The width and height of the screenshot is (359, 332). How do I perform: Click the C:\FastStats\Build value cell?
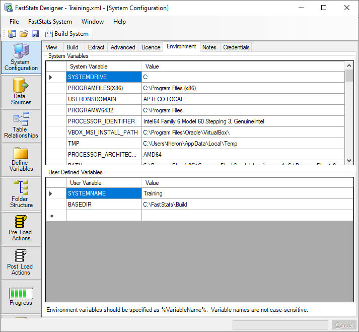247,205
